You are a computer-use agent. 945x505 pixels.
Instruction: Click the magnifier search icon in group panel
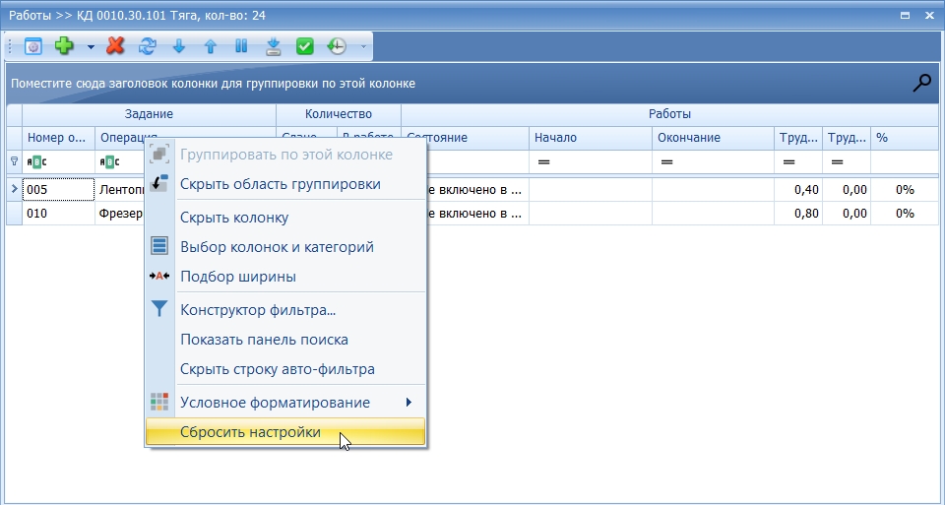[x=921, y=83]
